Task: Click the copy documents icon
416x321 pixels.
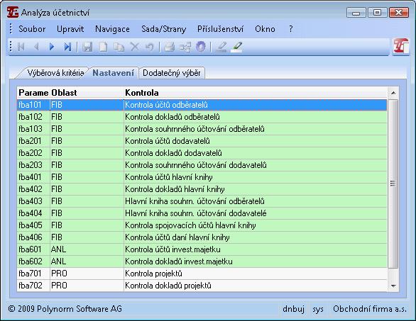Action: point(119,47)
